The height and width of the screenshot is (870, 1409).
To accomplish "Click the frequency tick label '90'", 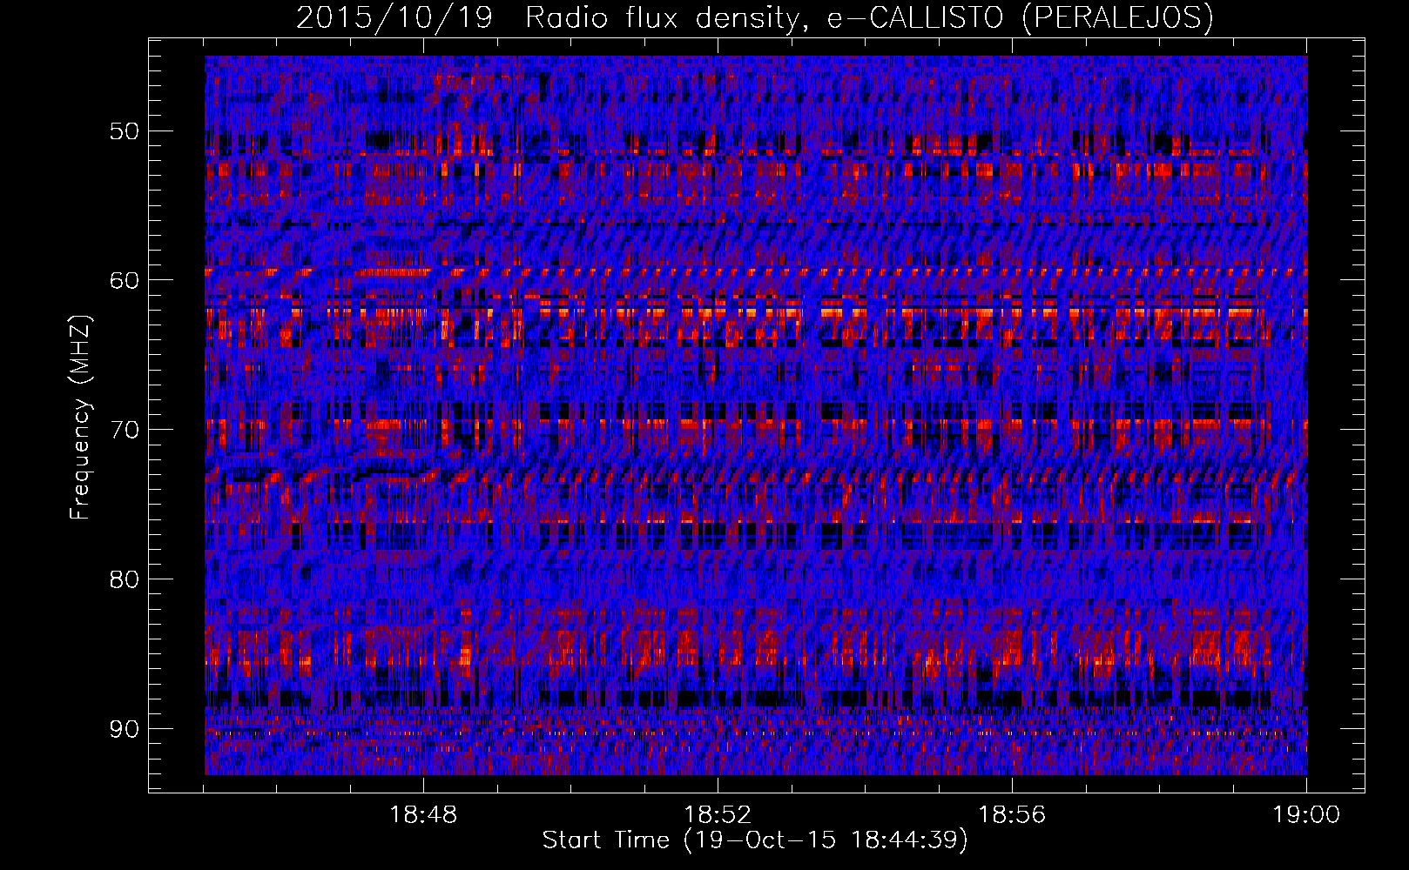I will point(124,728).
